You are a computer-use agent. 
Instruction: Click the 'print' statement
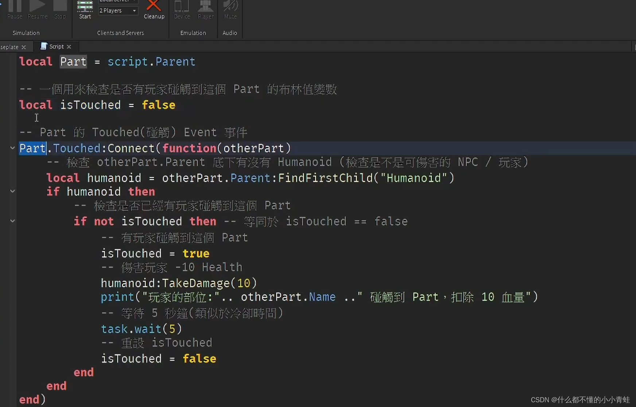tap(117, 297)
